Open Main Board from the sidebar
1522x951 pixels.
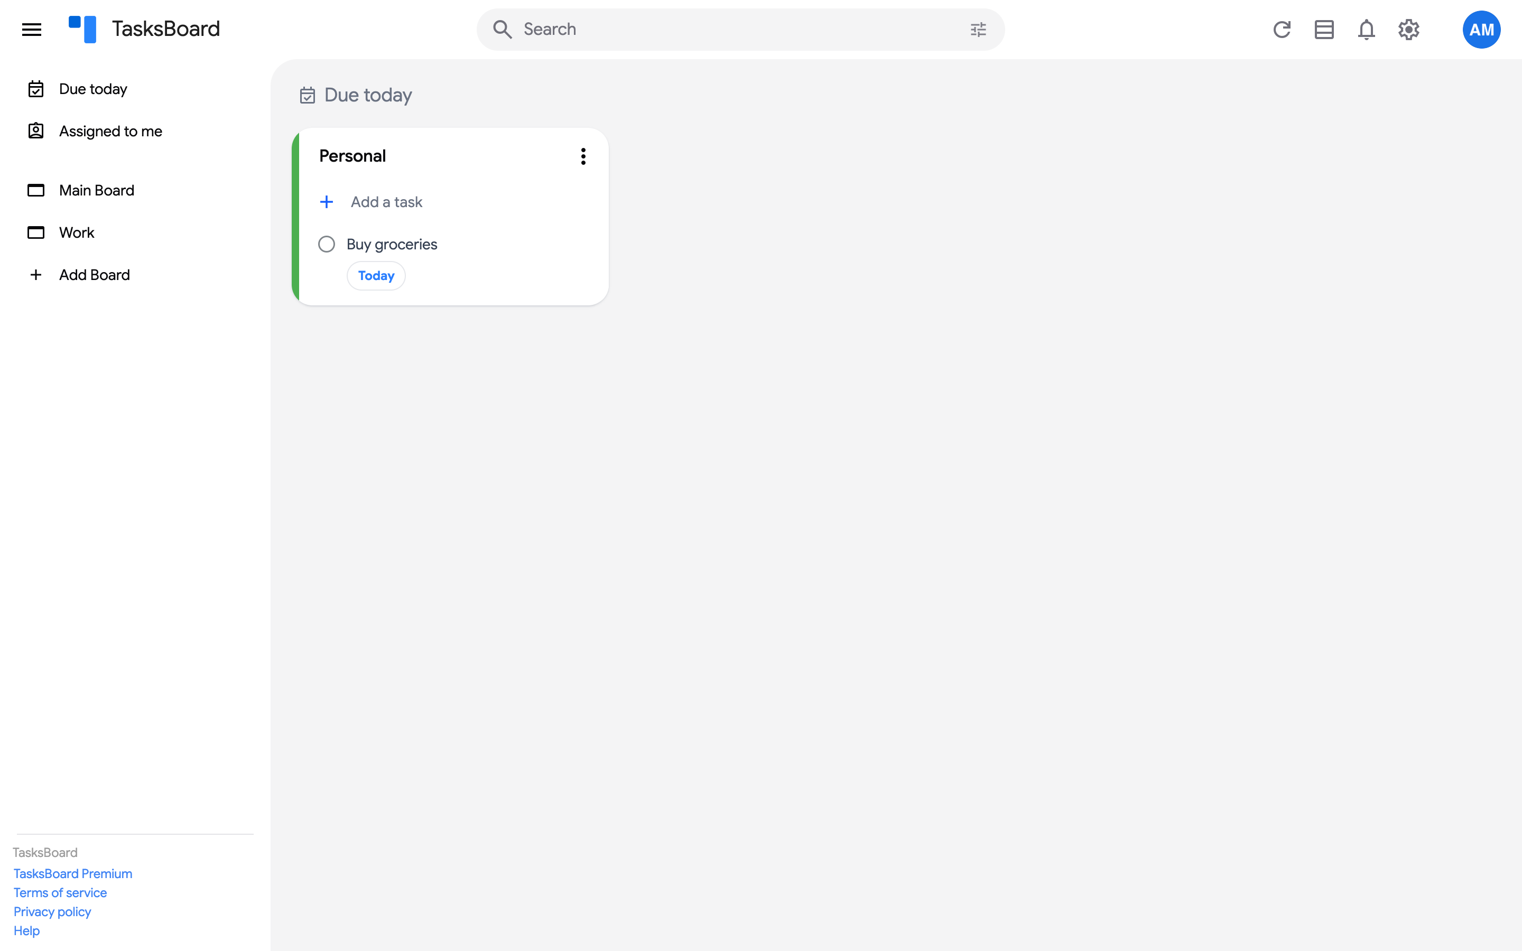coord(97,190)
